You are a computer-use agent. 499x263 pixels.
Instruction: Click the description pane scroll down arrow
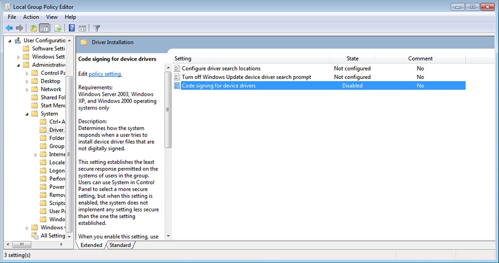[169, 237]
